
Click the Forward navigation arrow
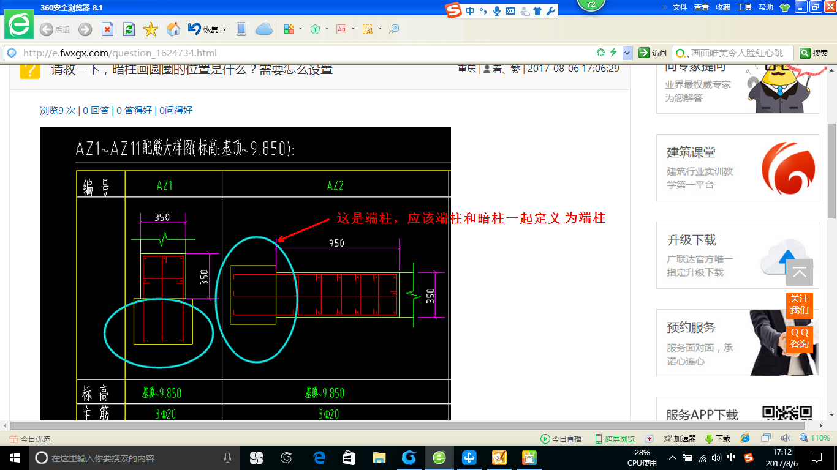85,29
